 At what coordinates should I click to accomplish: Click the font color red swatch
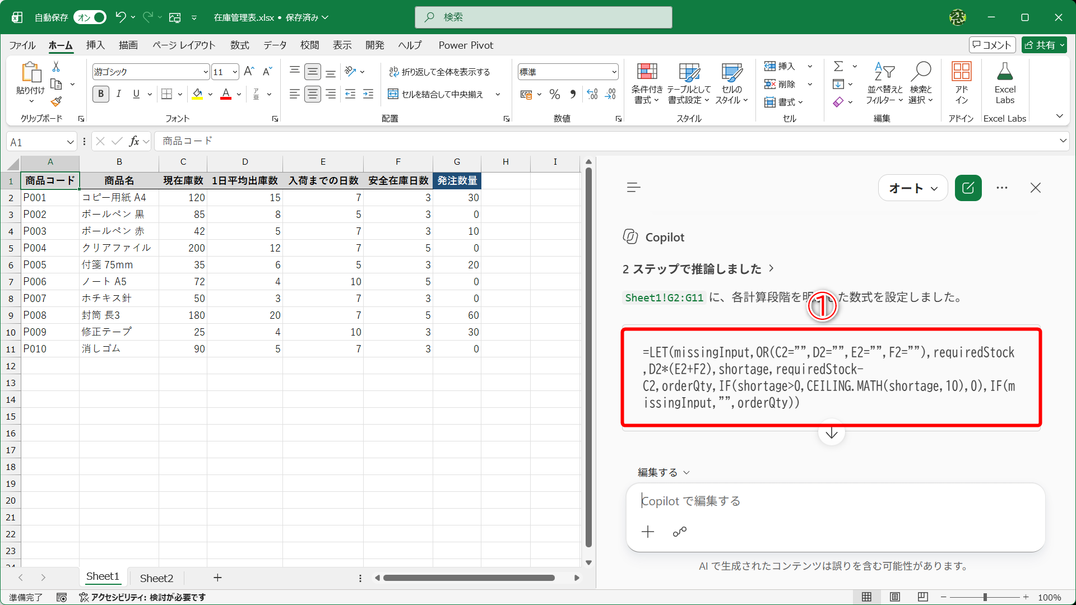coord(226,94)
